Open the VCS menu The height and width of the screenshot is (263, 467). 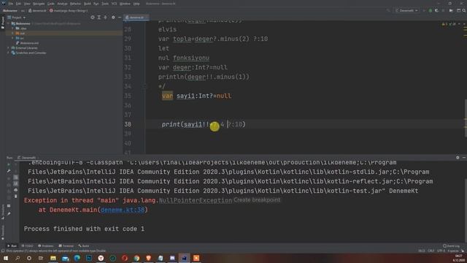114,4
